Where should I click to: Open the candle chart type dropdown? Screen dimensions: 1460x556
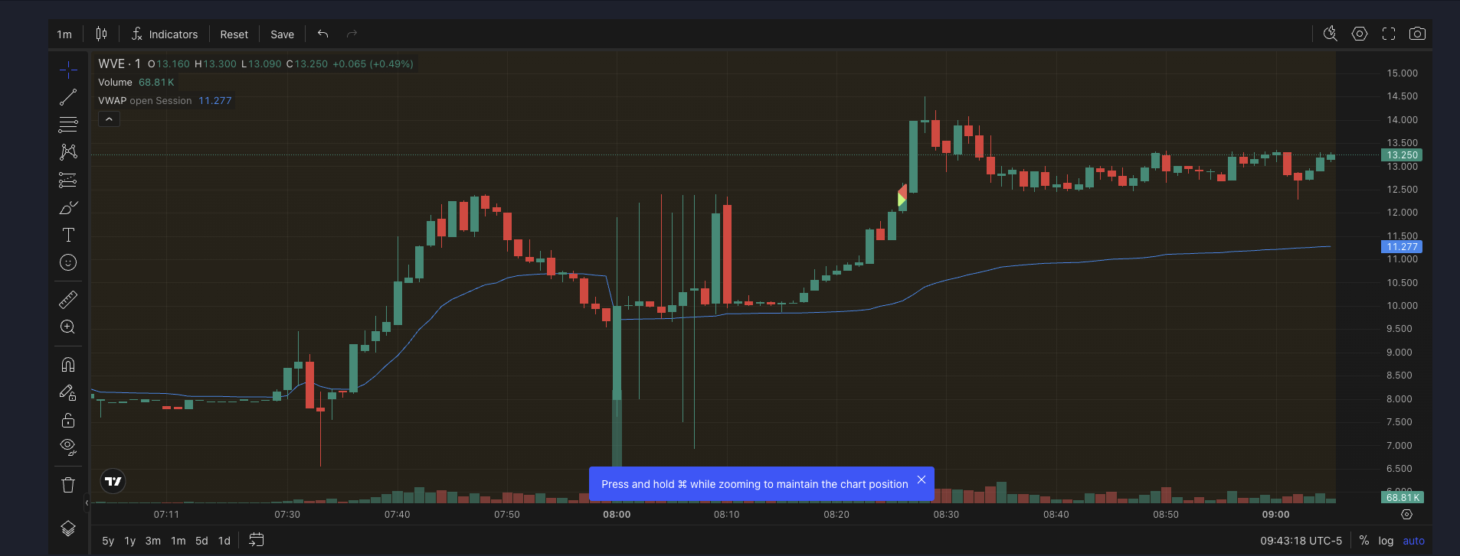click(x=101, y=34)
